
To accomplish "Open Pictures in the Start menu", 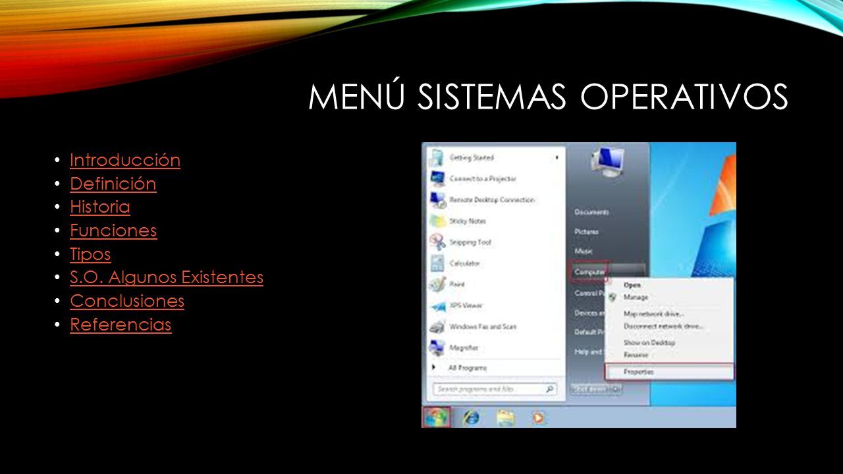I will click(x=586, y=232).
